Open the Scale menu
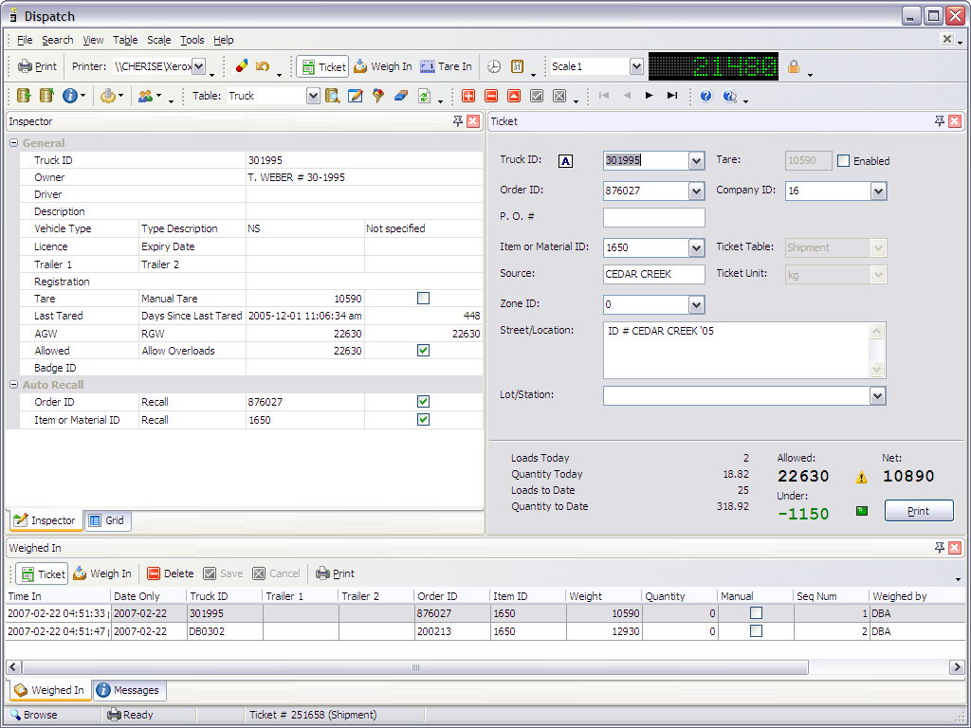Viewport: 971px width, 728px height. pos(158,40)
